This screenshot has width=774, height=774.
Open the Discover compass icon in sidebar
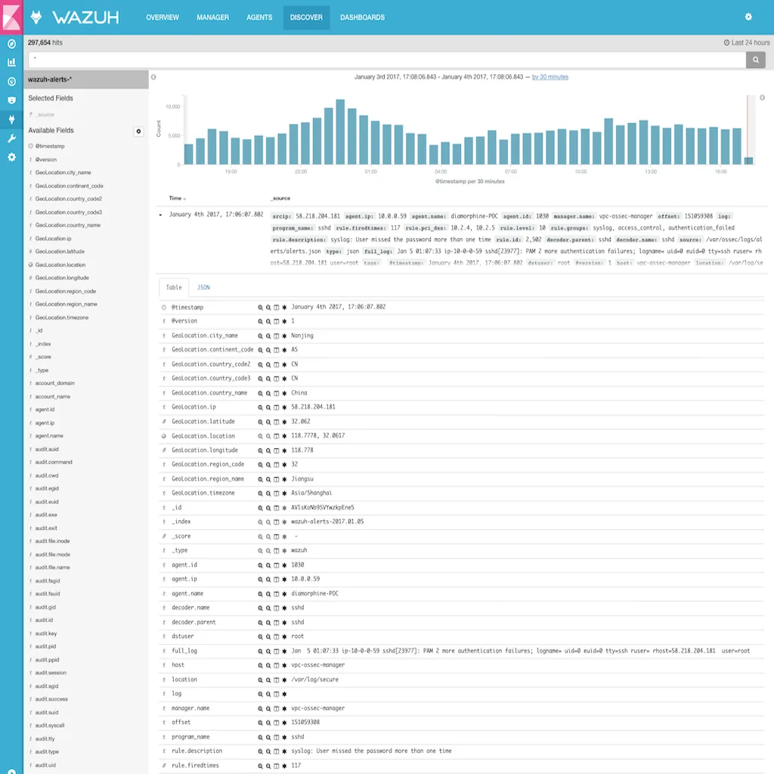click(11, 44)
